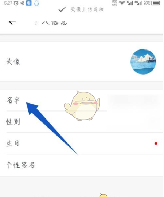Tap the battery indicator icon
The width and height of the screenshot is (164, 197).
click(x=155, y=3)
